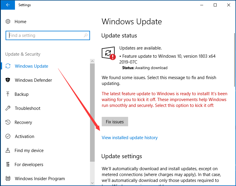
Task: Open the Home settings page
Action: coord(20,22)
